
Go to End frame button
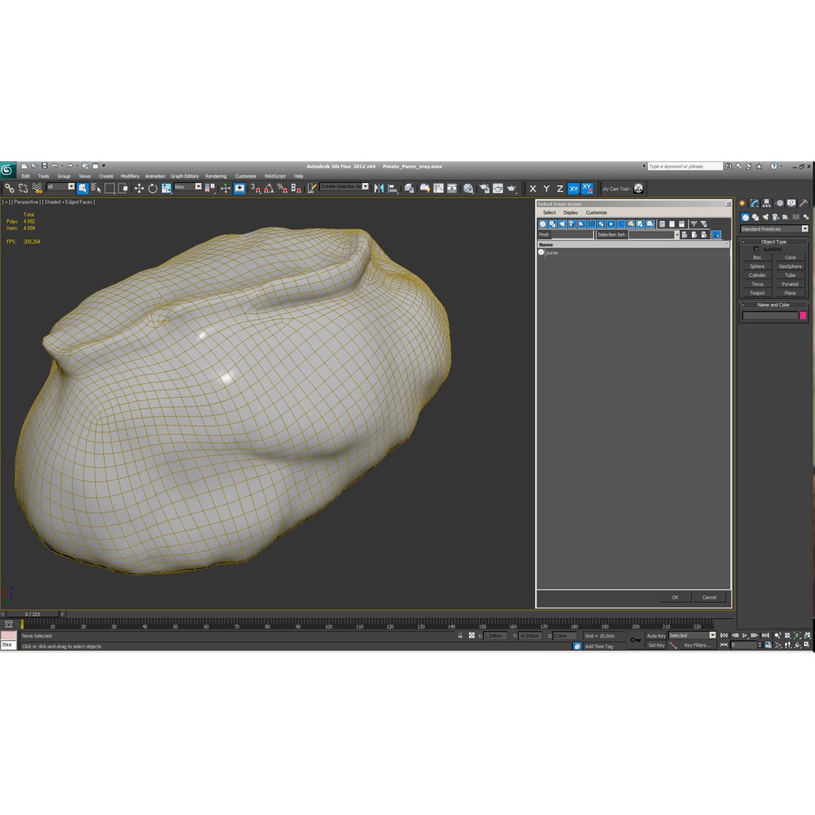click(765, 635)
